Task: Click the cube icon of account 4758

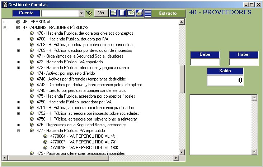Action: click(x=32, y=119)
